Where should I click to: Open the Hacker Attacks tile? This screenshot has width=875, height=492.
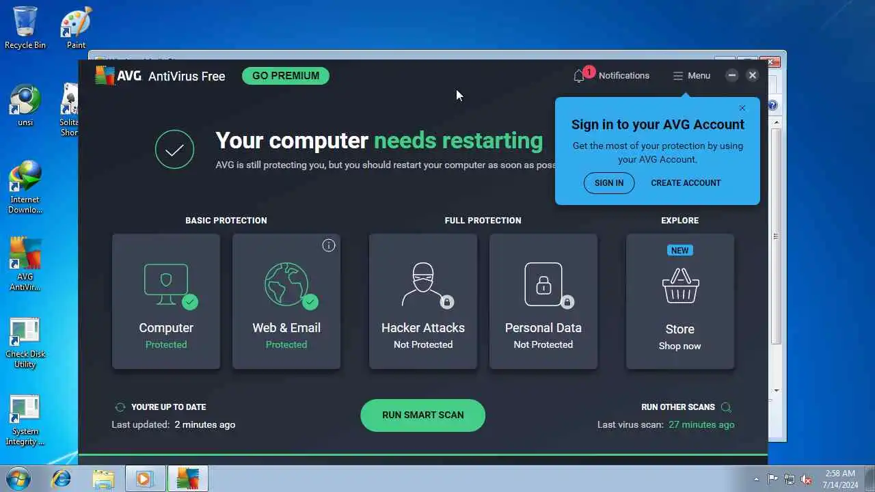[423, 301]
